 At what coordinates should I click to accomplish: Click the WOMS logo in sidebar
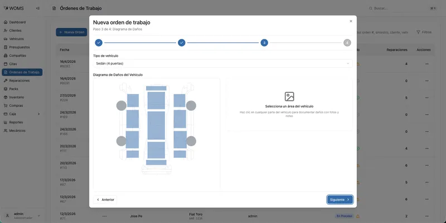[x=13, y=8]
